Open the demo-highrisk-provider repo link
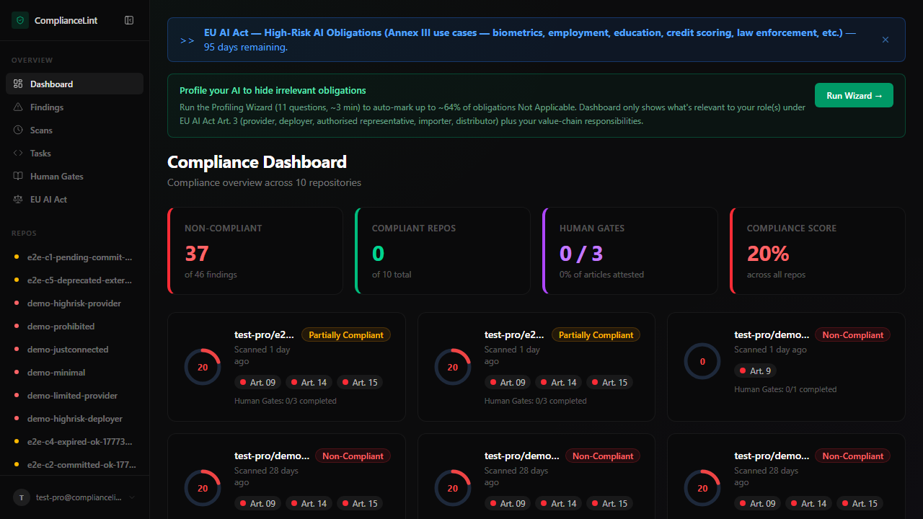 pyautogui.click(x=74, y=303)
